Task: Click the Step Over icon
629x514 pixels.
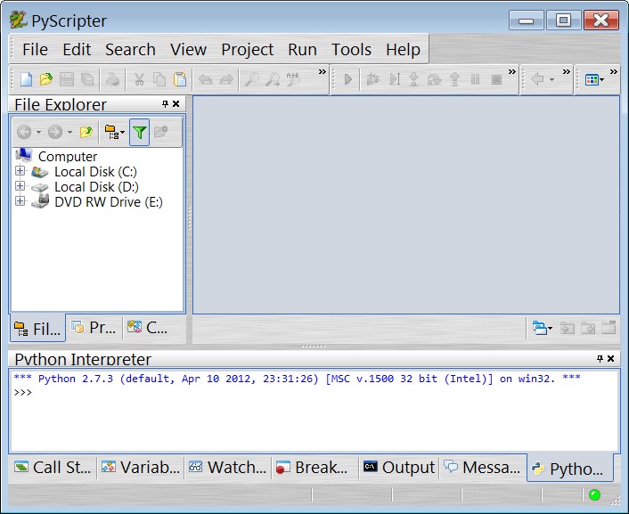Action: (434, 79)
